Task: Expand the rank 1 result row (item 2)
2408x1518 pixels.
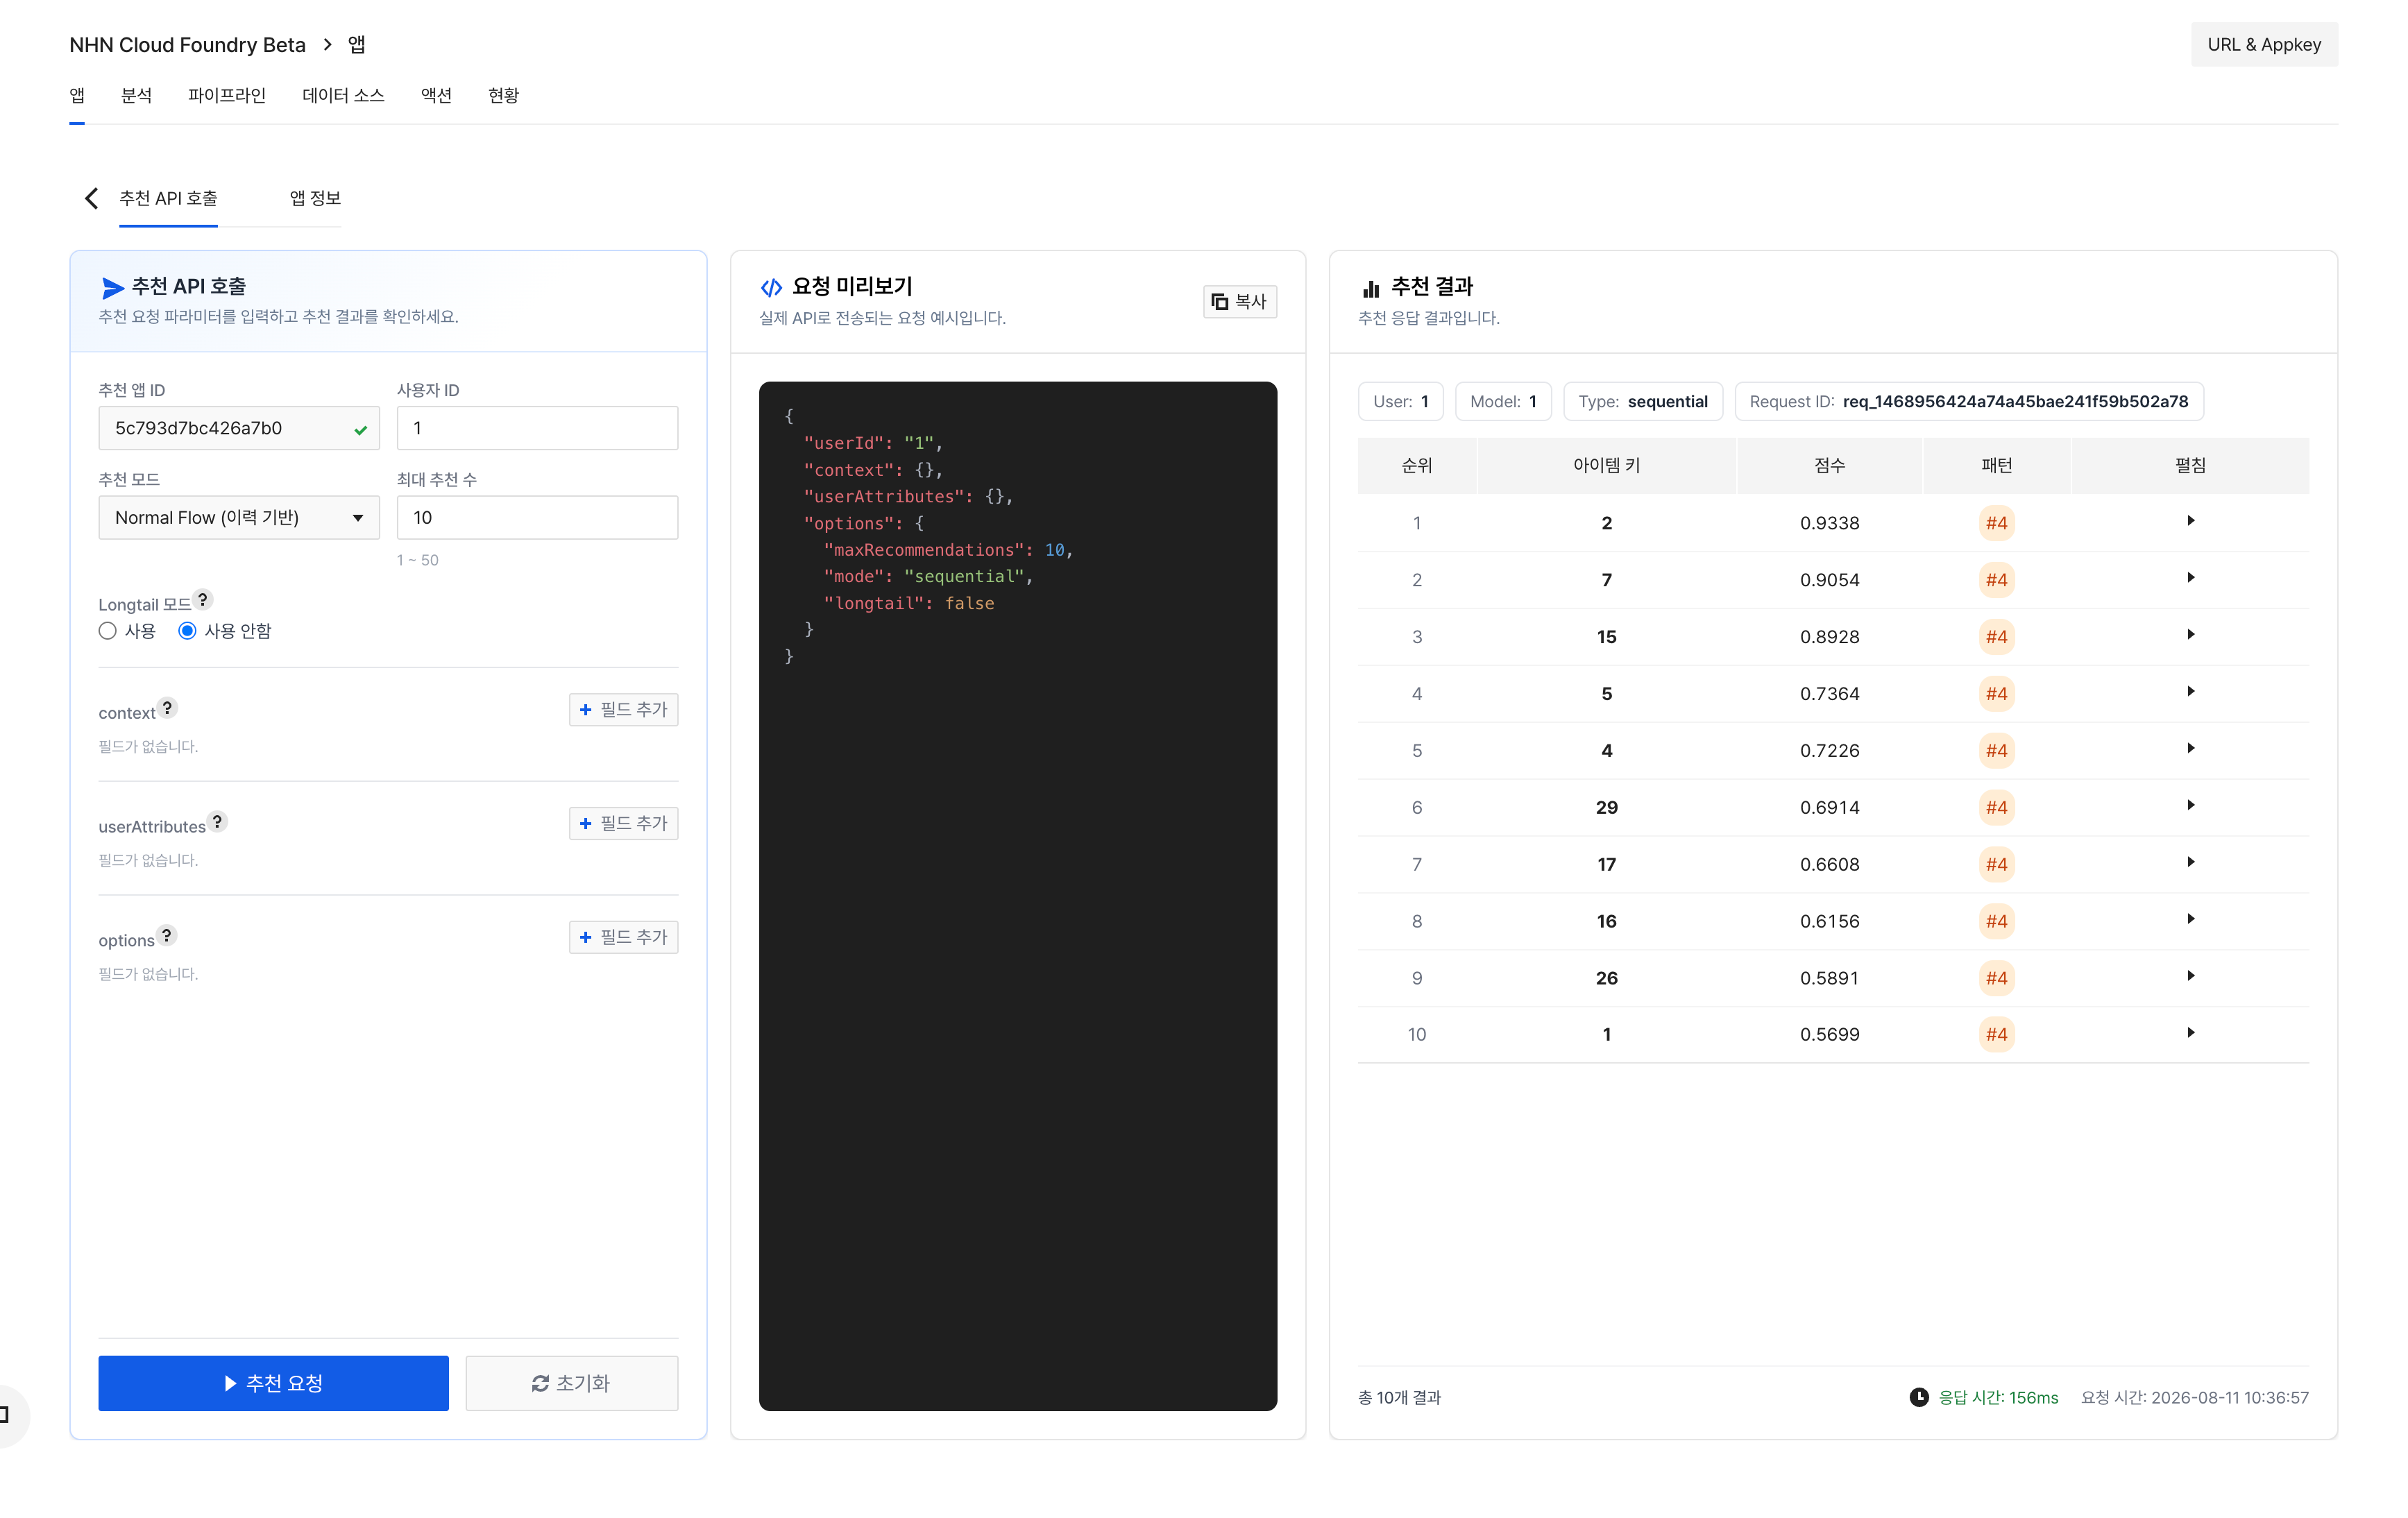Action: pyautogui.click(x=2190, y=521)
